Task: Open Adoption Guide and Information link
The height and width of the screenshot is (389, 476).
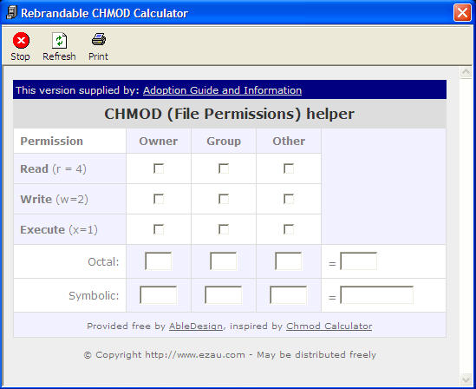Action: pyautogui.click(x=222, y=90)
